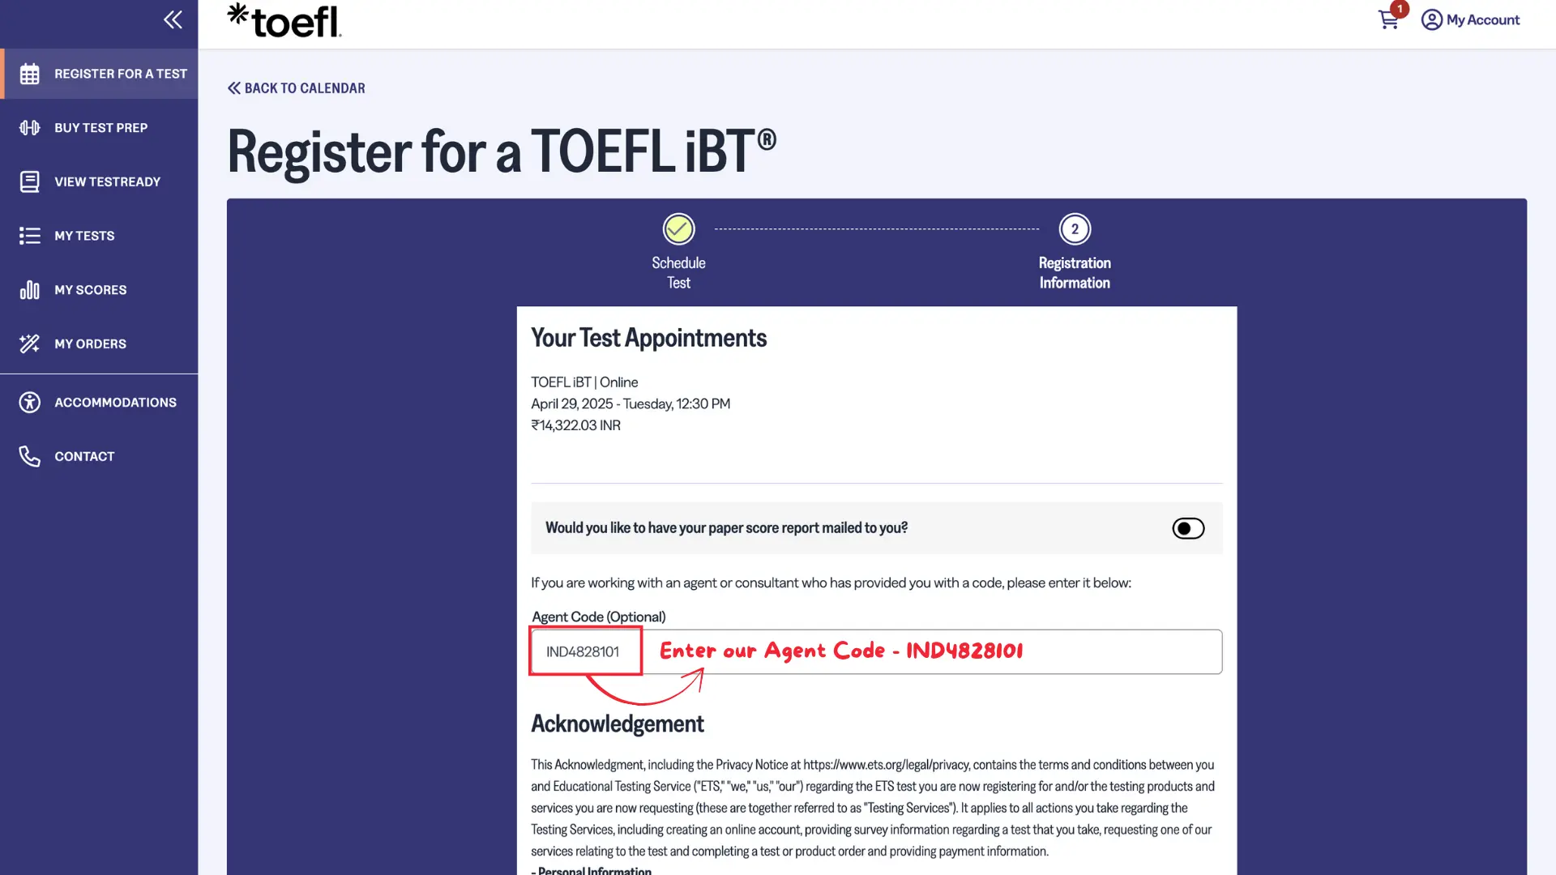The height and width of the screenshot is (875, 1556).
Task: Select the Registration Information step 2
Action: coord(1075,229)
